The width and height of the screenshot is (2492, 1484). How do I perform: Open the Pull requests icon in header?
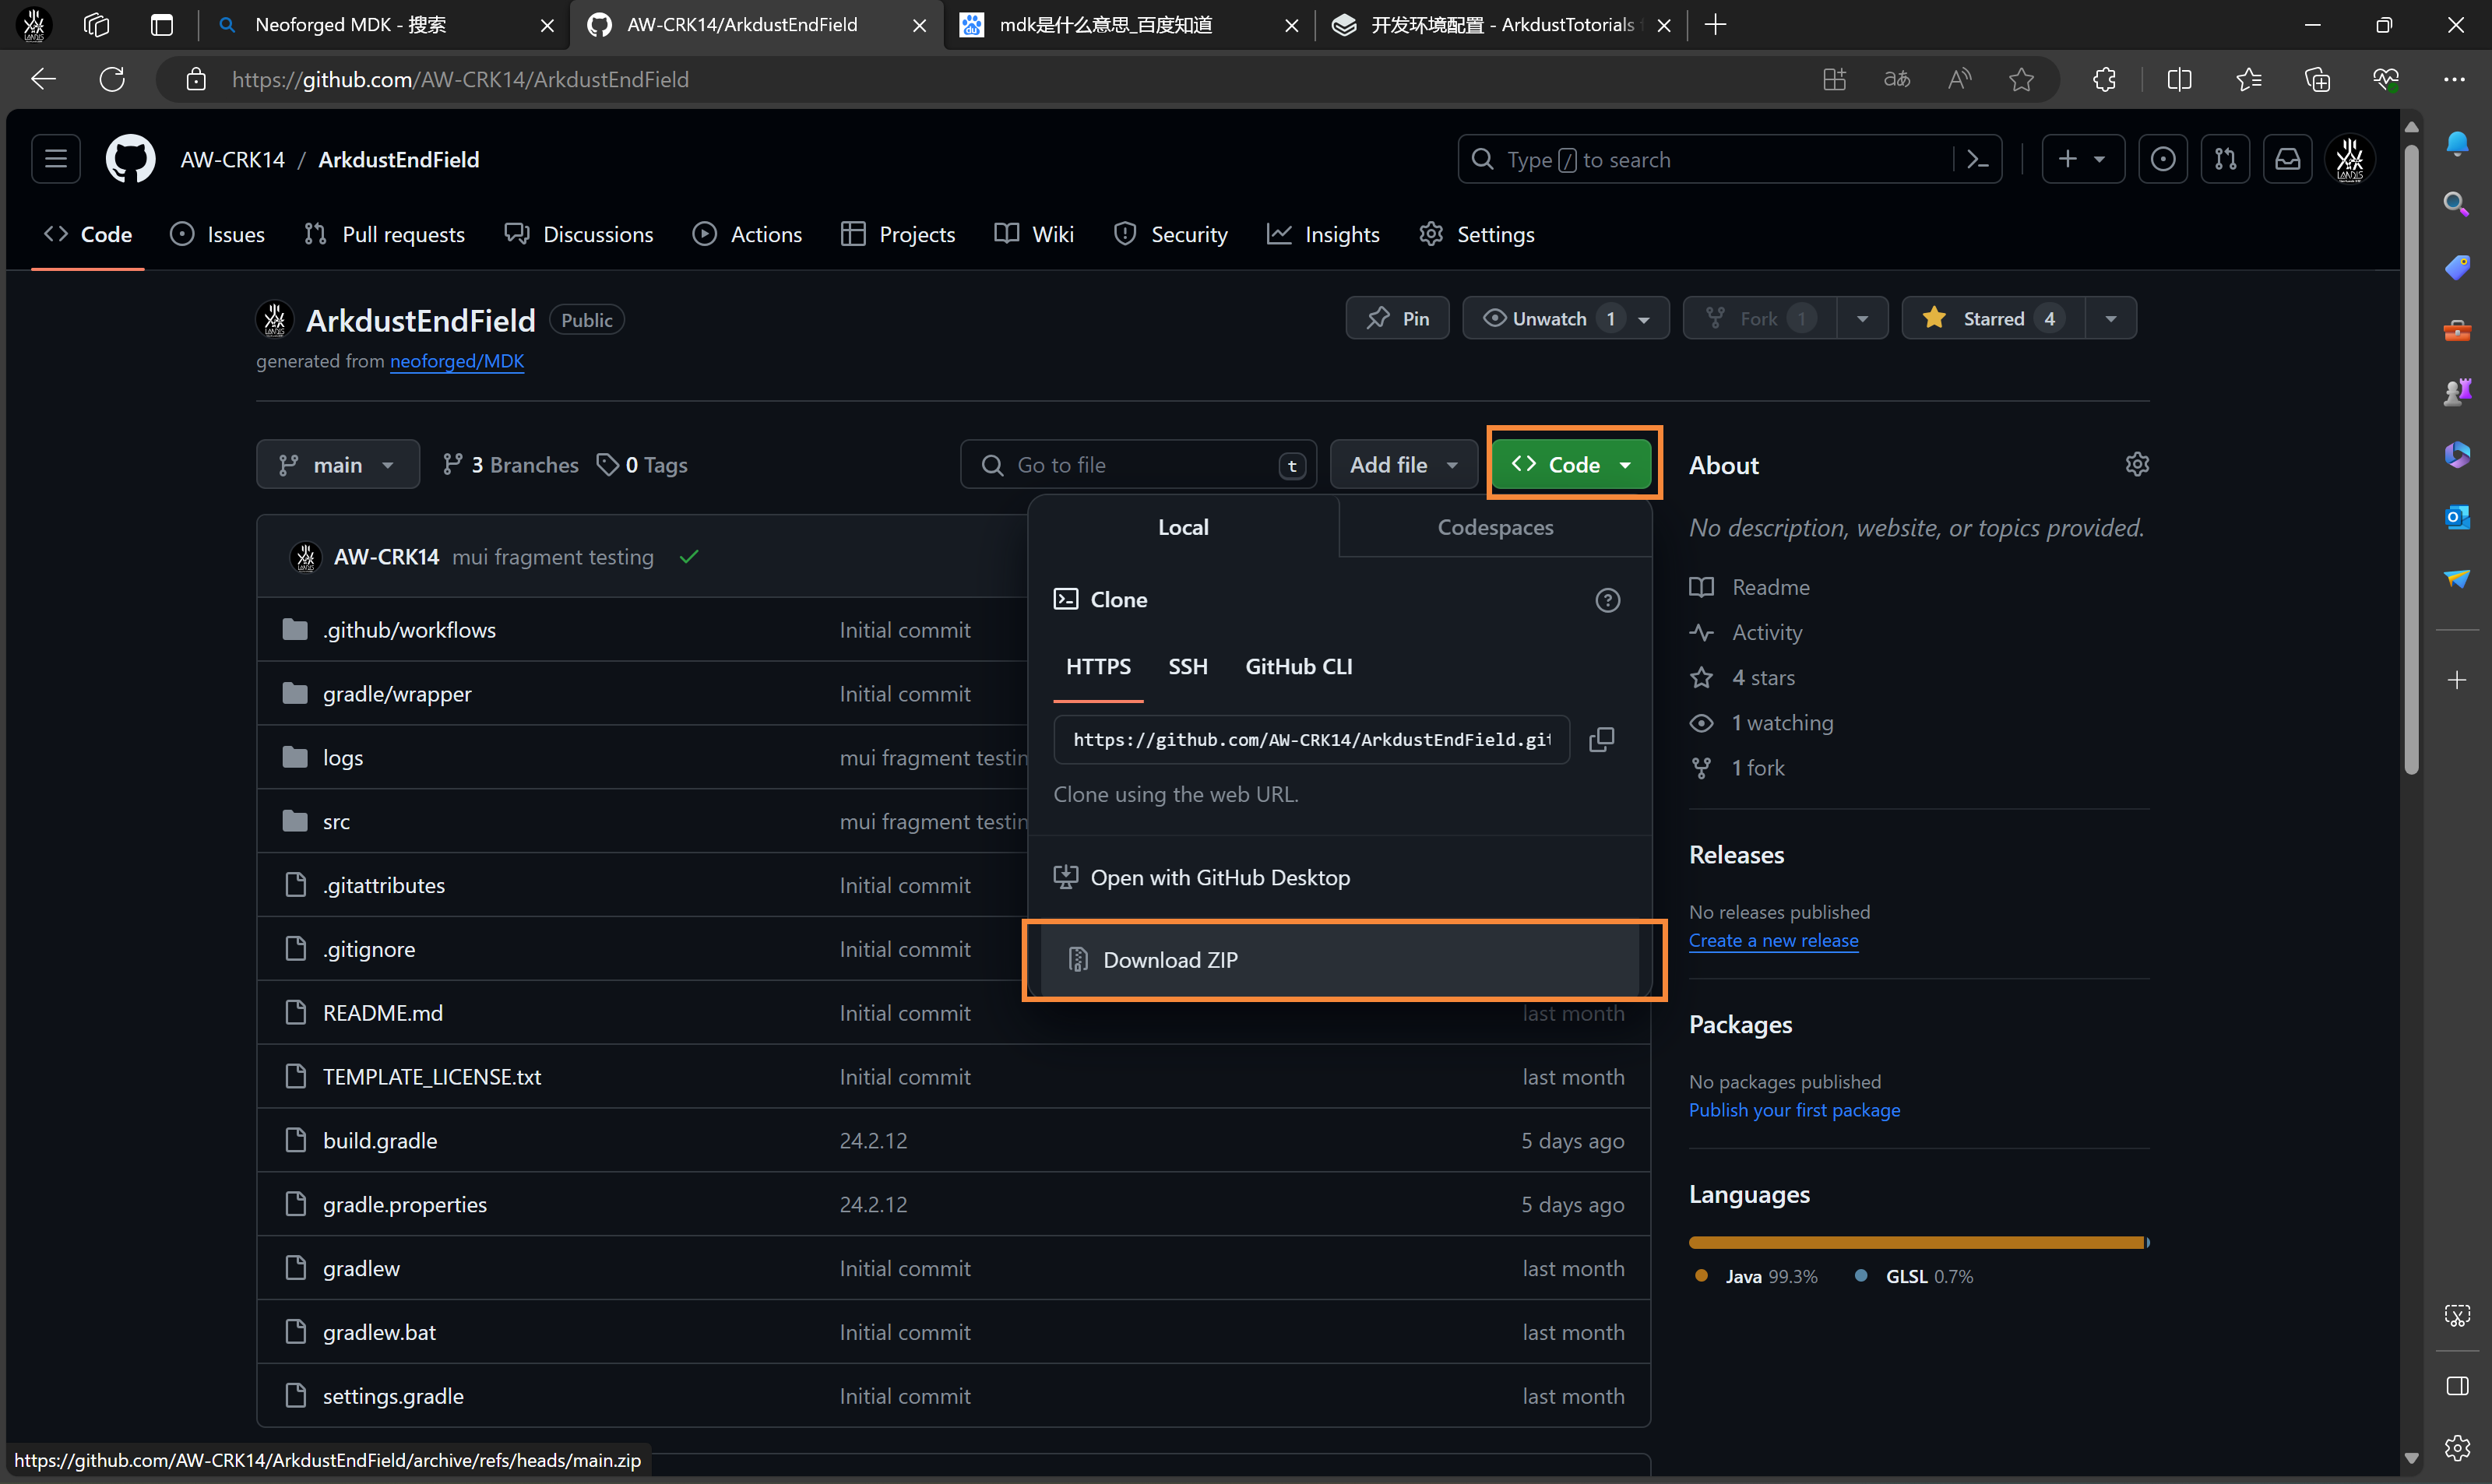pos(2225,159)
